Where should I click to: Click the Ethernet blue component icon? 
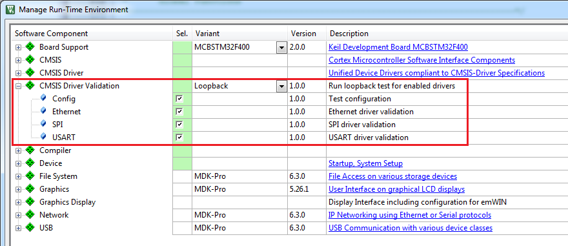coord(43,111)
